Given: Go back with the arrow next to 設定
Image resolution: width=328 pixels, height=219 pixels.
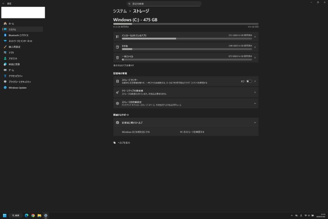Looking at the screenshot, I should 3,4.
